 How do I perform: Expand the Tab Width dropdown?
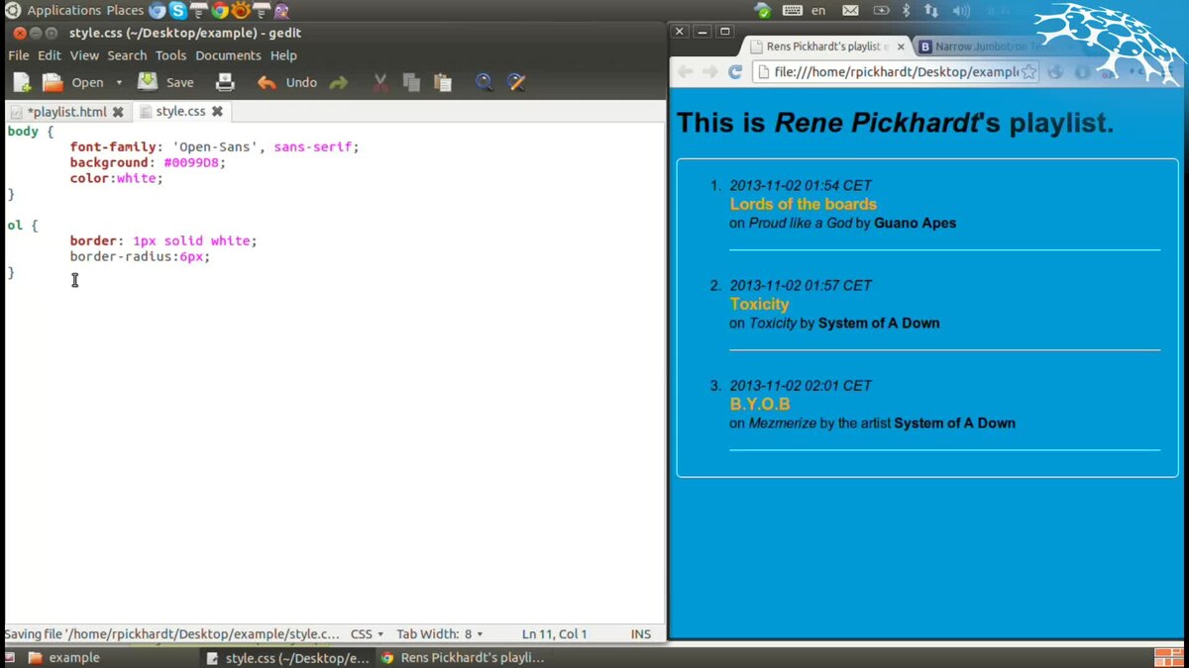440,634
